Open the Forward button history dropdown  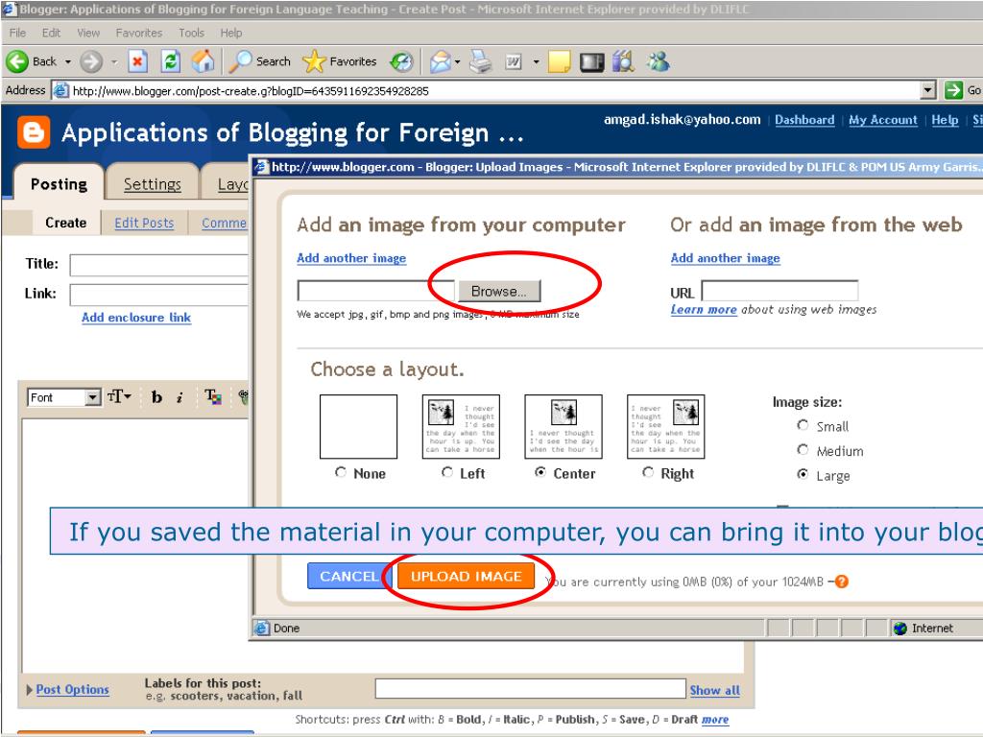[x=114, y=62]
